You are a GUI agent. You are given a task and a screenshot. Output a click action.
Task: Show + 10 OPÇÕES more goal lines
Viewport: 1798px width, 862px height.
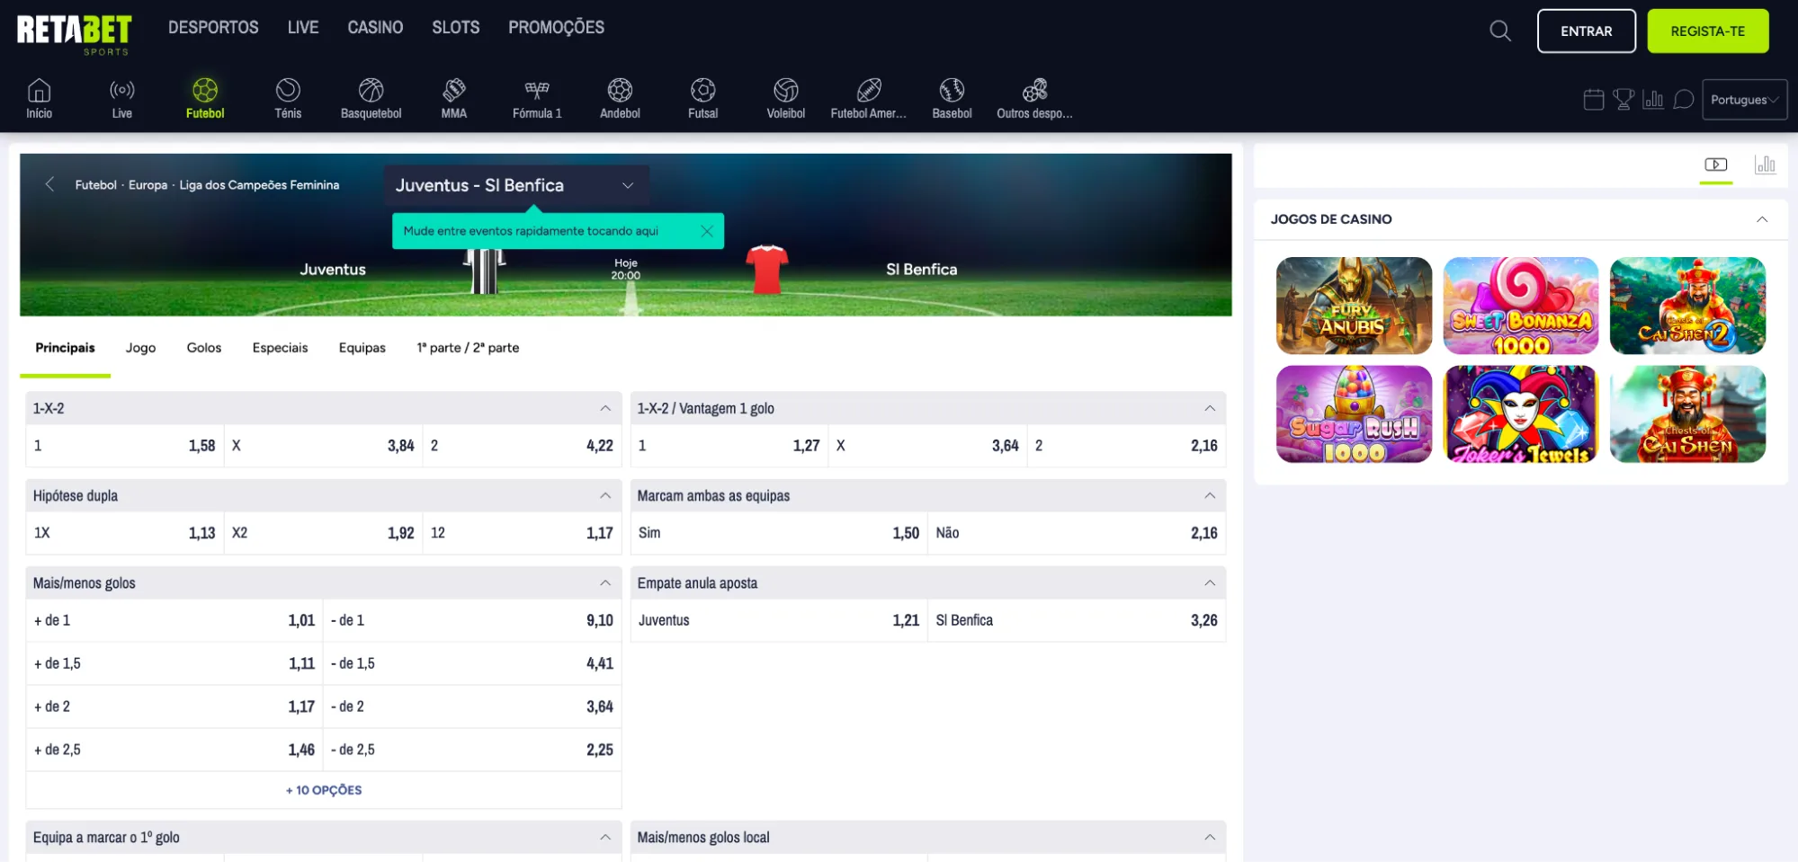(x=324, y=790)
